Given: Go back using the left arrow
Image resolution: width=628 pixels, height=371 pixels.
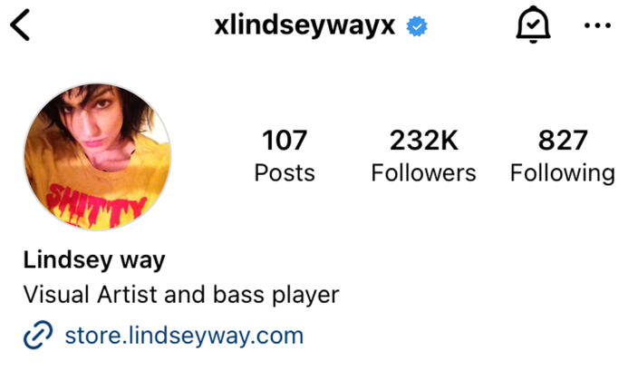Looking at the screenshot, I should tap(20, 24).
